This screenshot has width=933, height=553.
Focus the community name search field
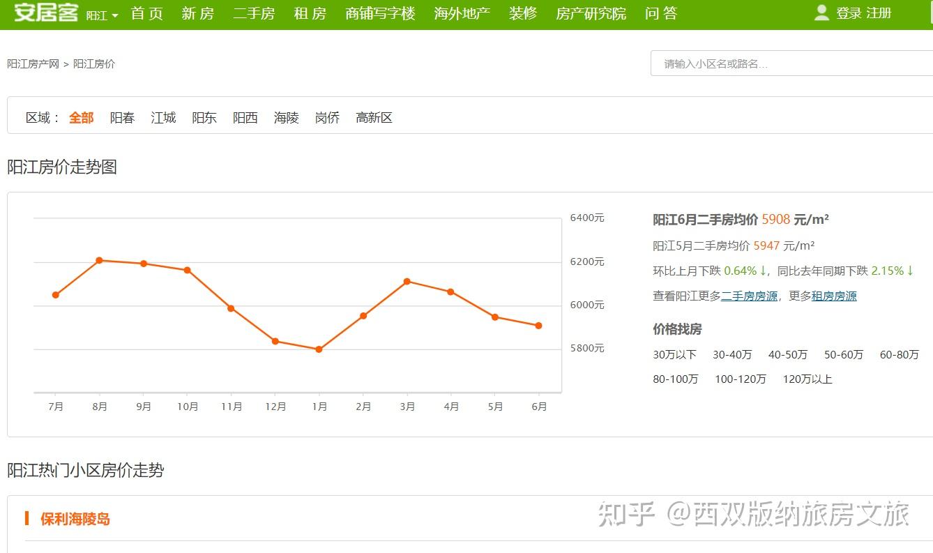[791, 63]
